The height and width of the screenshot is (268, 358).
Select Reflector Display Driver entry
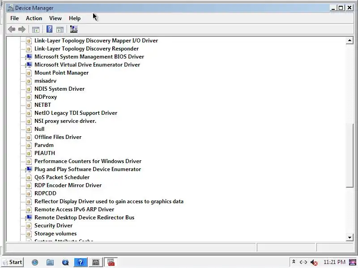(x=109, y=201)
